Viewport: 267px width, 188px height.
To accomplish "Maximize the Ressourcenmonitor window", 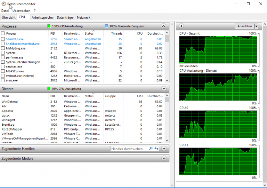I will (x=248, y=4).
